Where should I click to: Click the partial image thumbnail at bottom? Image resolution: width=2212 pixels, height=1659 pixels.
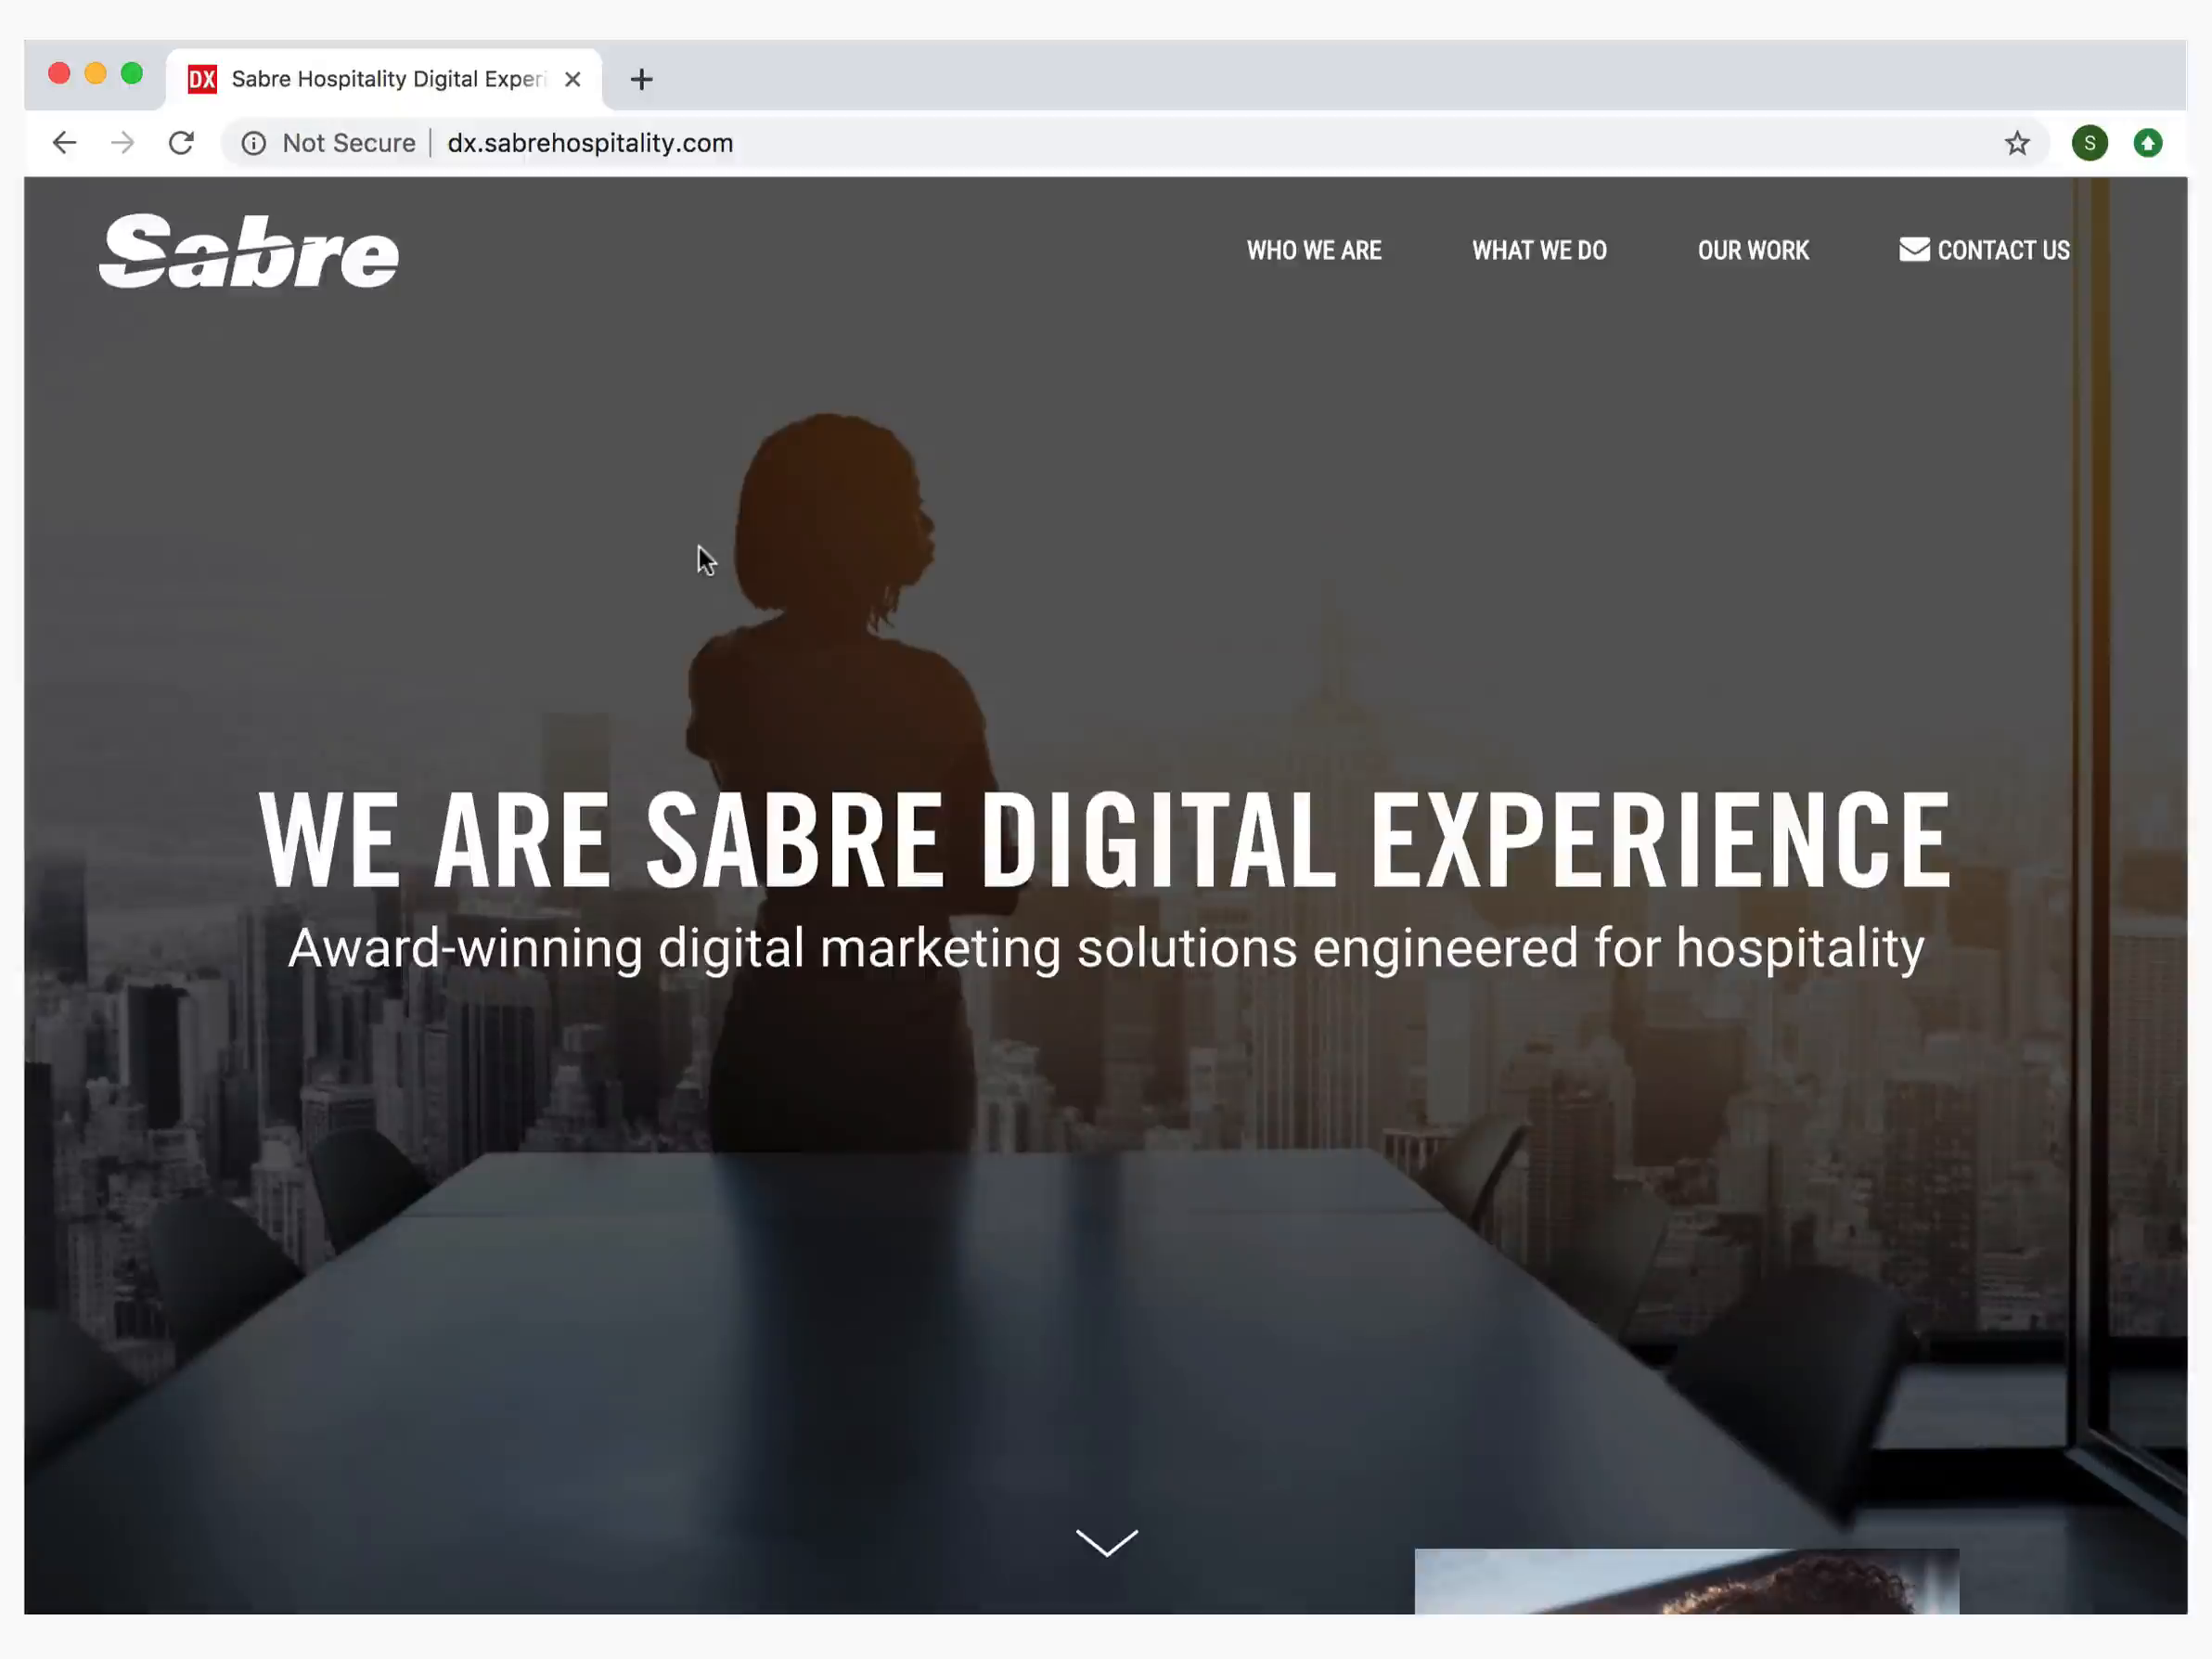point(1686,1580)
